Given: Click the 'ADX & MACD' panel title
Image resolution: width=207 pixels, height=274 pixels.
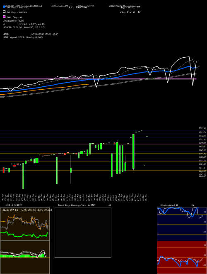Looking at the screenshot, I should coord(13,205).
